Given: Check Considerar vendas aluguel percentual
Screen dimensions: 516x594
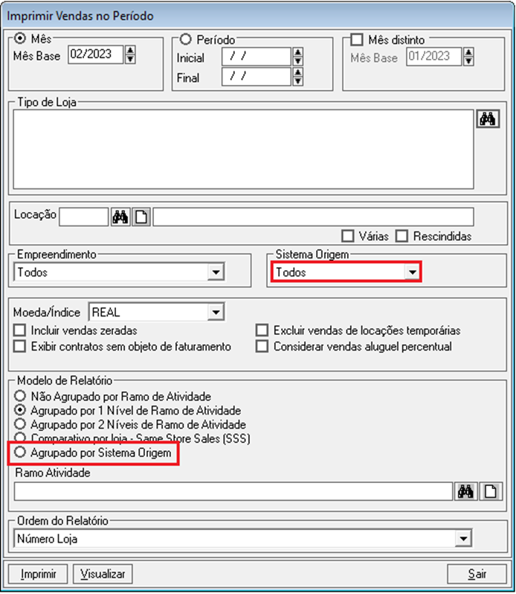Looking at the screenshot, I should pos(262,346).
